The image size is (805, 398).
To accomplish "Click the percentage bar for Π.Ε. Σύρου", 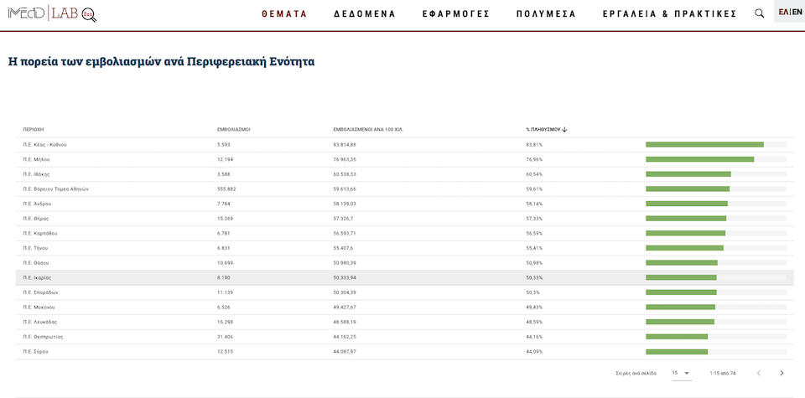I will click(677, 351).
